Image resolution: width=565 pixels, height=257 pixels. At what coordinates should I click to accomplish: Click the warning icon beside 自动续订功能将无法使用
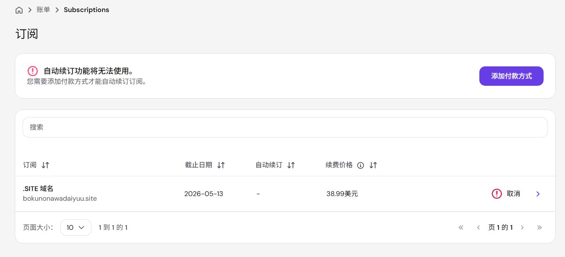33,71
